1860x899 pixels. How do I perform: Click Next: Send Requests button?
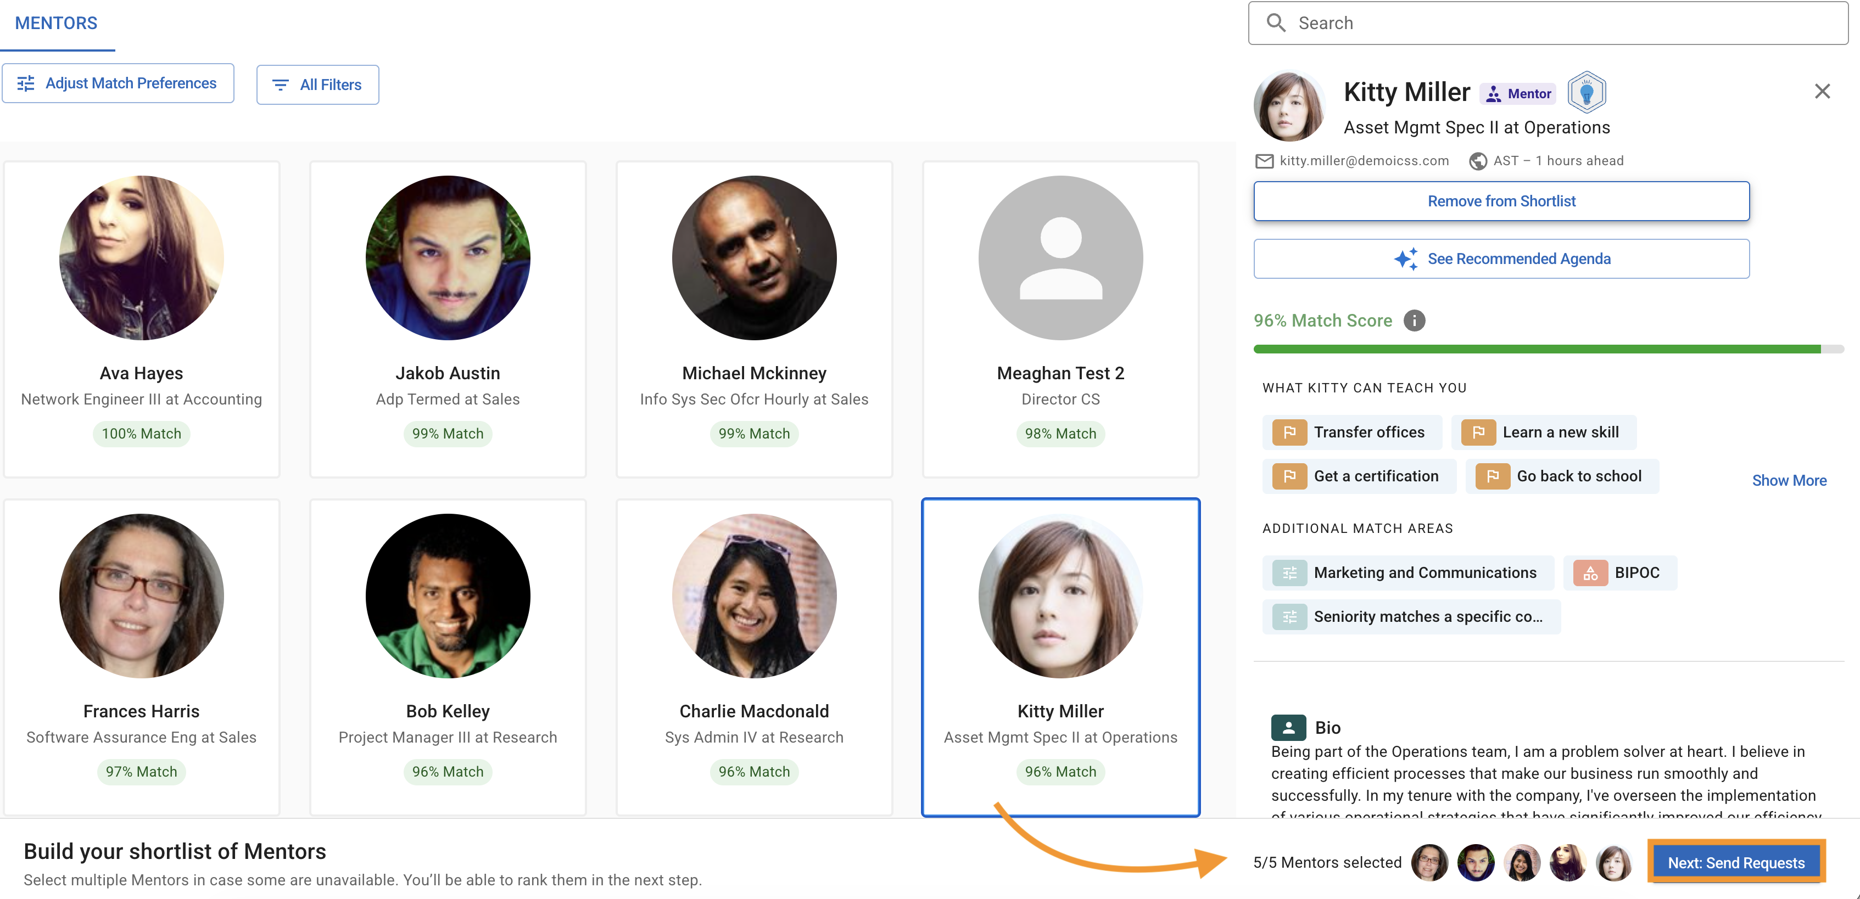click(x=1735, y=862)
